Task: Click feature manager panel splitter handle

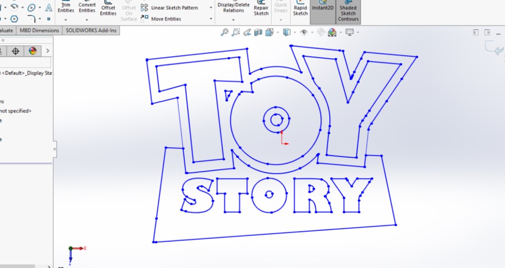Action: (x=55, y=149)
